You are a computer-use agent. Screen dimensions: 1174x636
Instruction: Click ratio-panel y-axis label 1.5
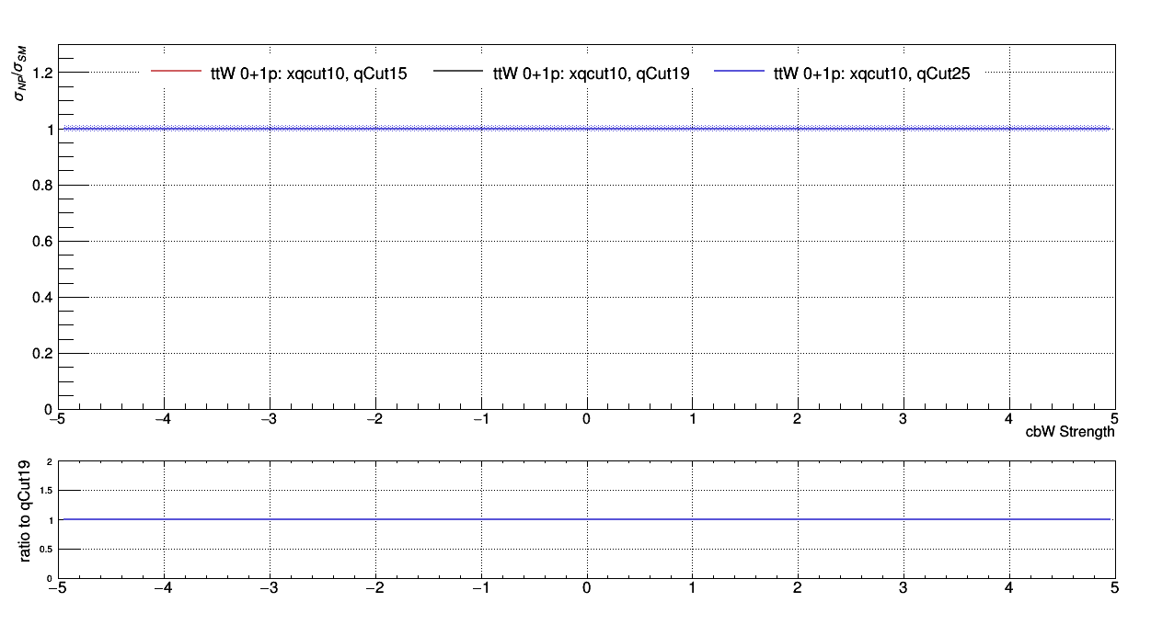click(46, 491)
